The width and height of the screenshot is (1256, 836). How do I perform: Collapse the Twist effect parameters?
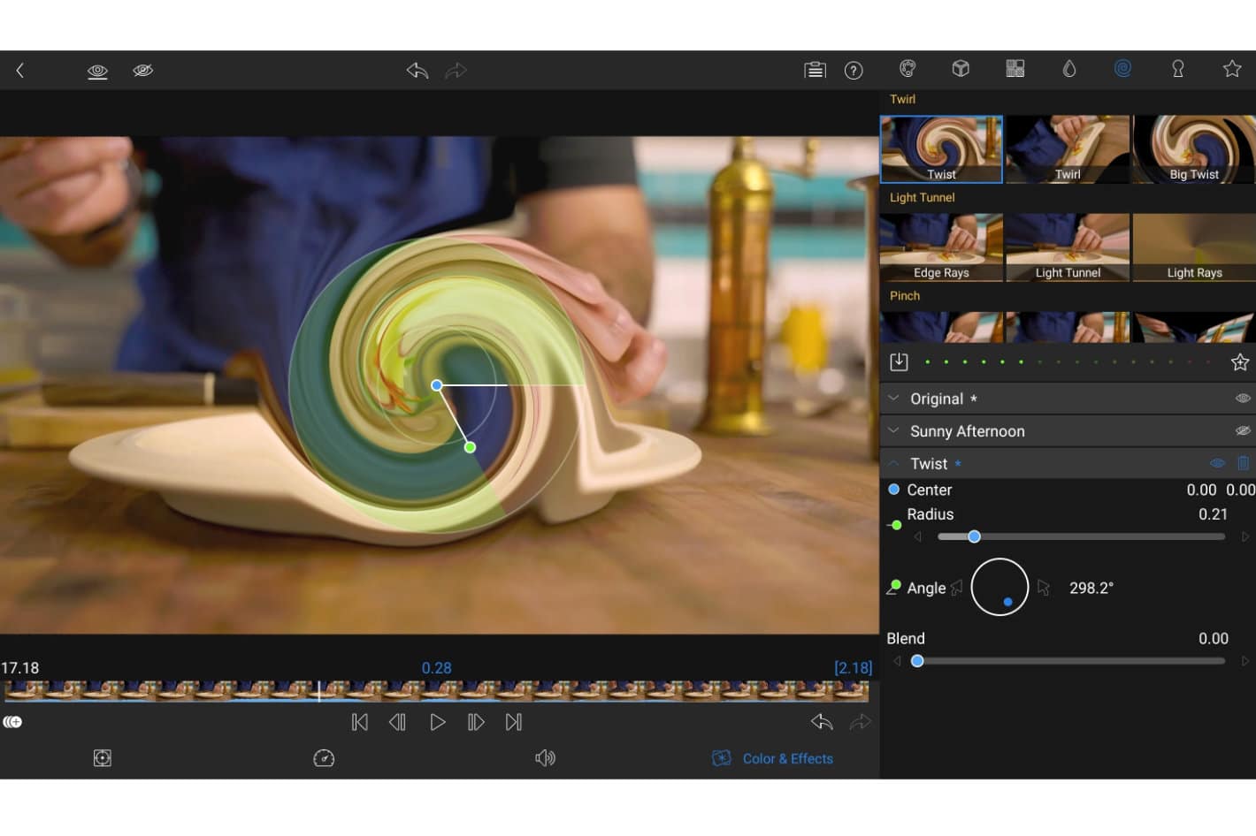point(893,462)
